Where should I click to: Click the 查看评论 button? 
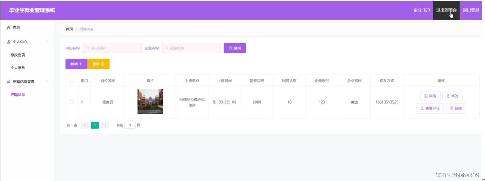[430, 108]
